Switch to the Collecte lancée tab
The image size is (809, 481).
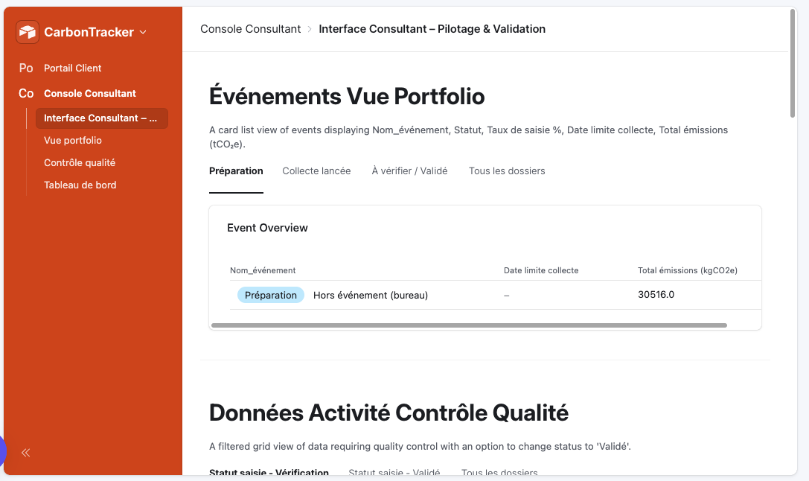(316, 171)
